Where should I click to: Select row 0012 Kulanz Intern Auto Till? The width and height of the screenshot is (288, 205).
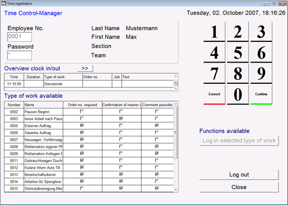pyautogui.click(x=89, y=168)
